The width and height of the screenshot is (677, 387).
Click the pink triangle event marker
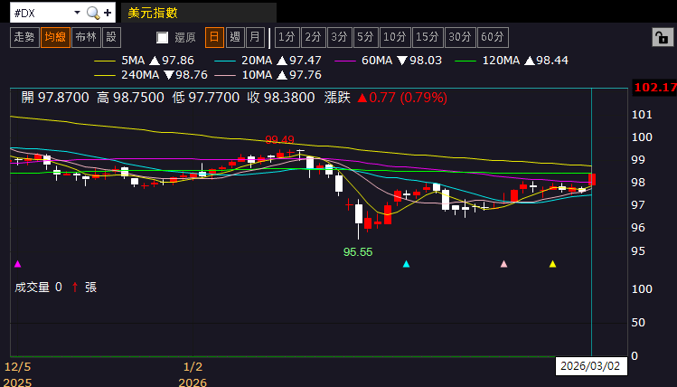point(503,264)
